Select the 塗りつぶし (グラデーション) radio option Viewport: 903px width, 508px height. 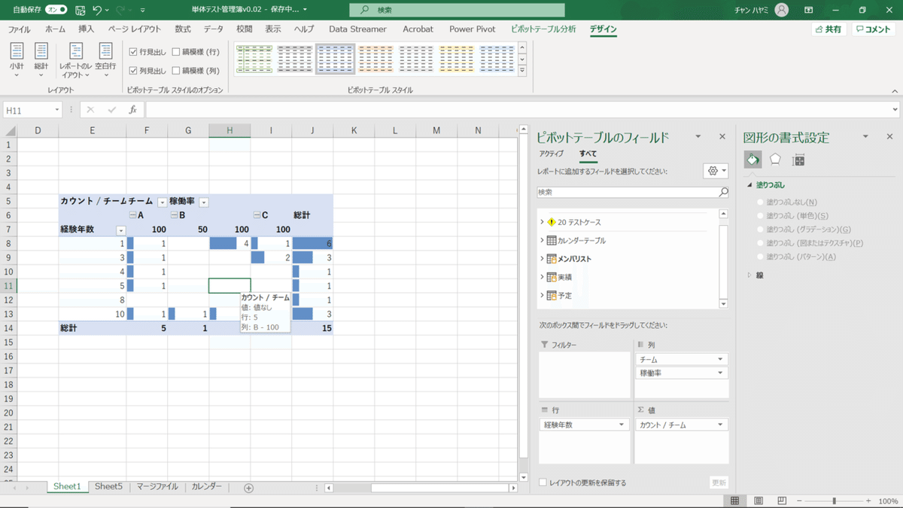tap(760, 230)
